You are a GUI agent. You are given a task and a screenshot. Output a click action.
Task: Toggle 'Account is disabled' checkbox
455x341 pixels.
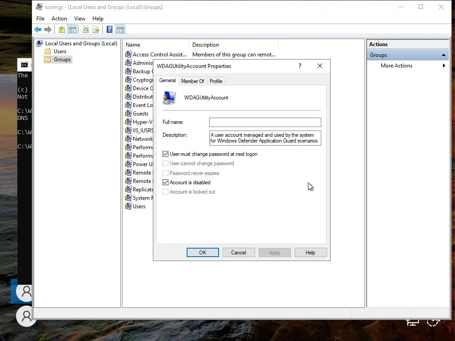coord(165,182)
